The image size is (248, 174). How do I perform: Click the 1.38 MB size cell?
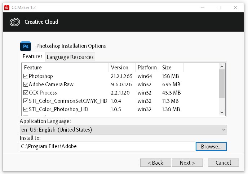pos(171,109)
